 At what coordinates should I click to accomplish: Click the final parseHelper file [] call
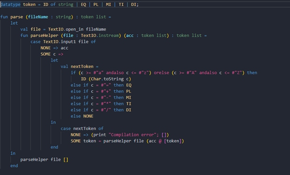pyautogui.click(x=45, y=160)
